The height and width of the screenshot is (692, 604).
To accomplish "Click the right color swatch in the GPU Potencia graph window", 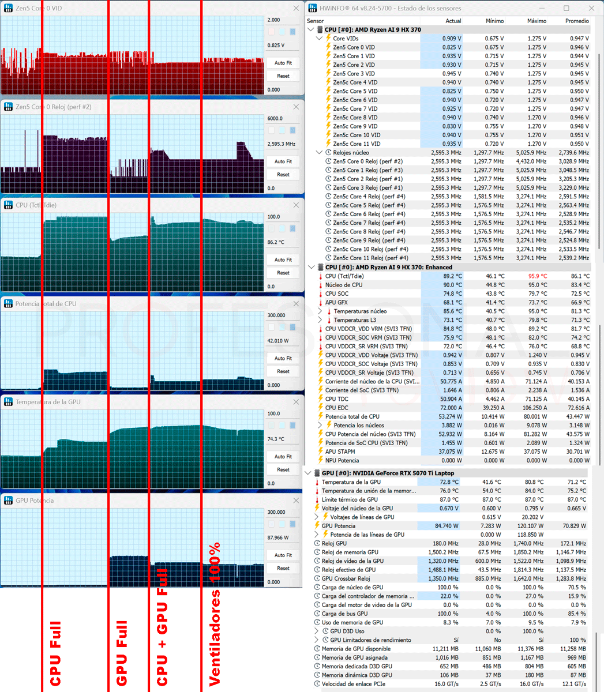I will tap(292, 525).
